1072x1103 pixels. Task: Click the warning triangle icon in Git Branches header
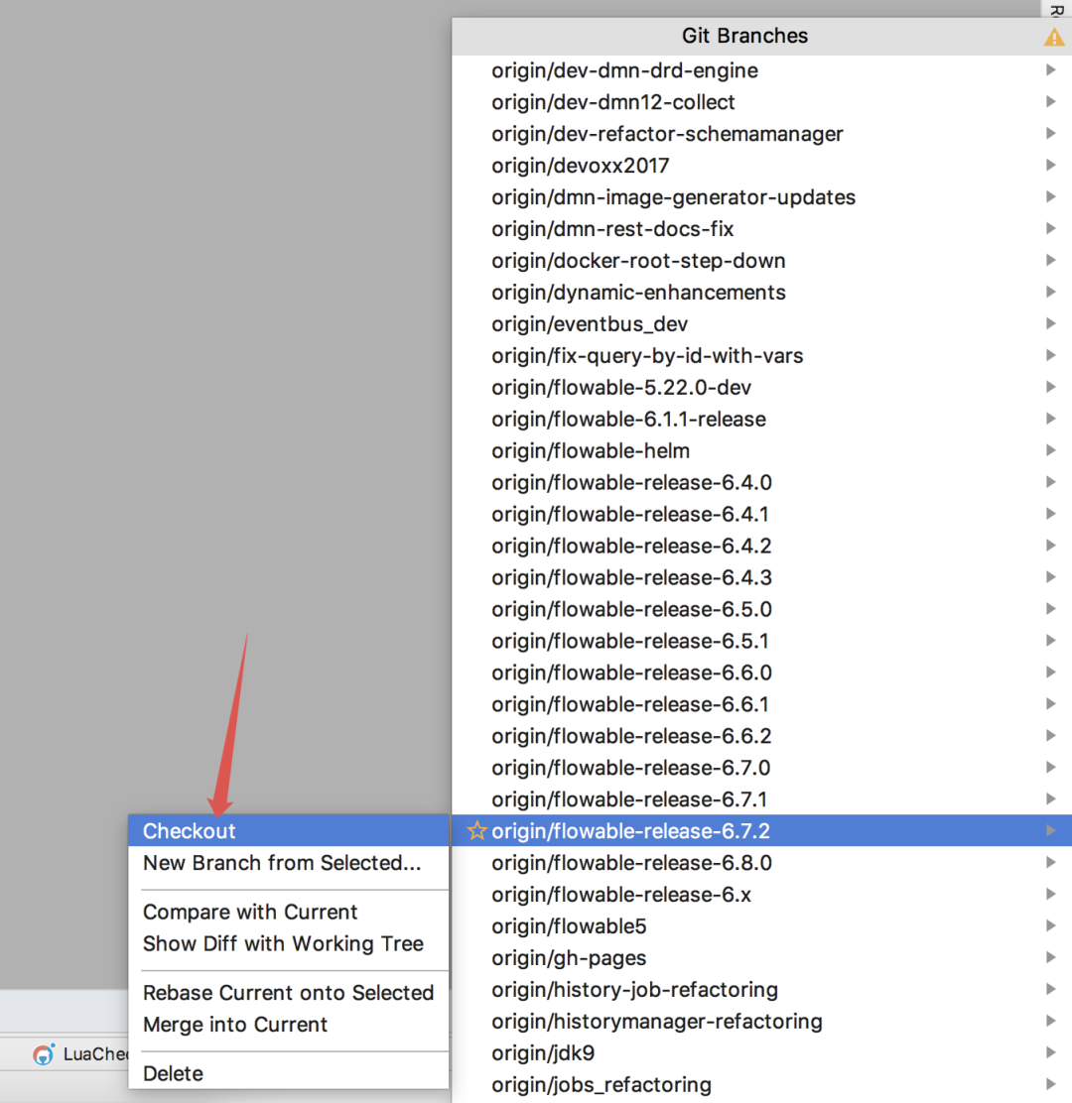click(x=1054, y=37)
